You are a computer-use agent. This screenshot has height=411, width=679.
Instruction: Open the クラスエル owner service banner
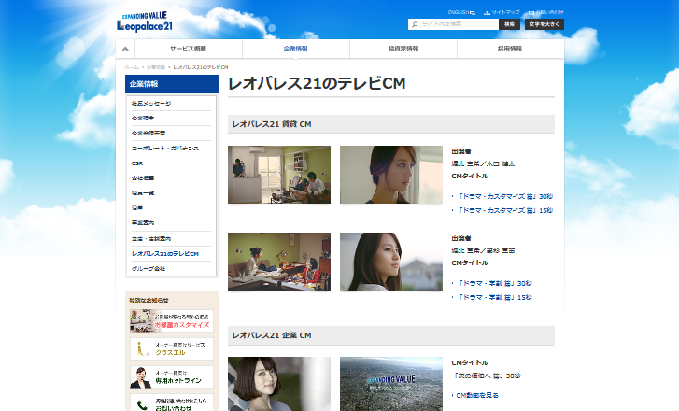172,349
